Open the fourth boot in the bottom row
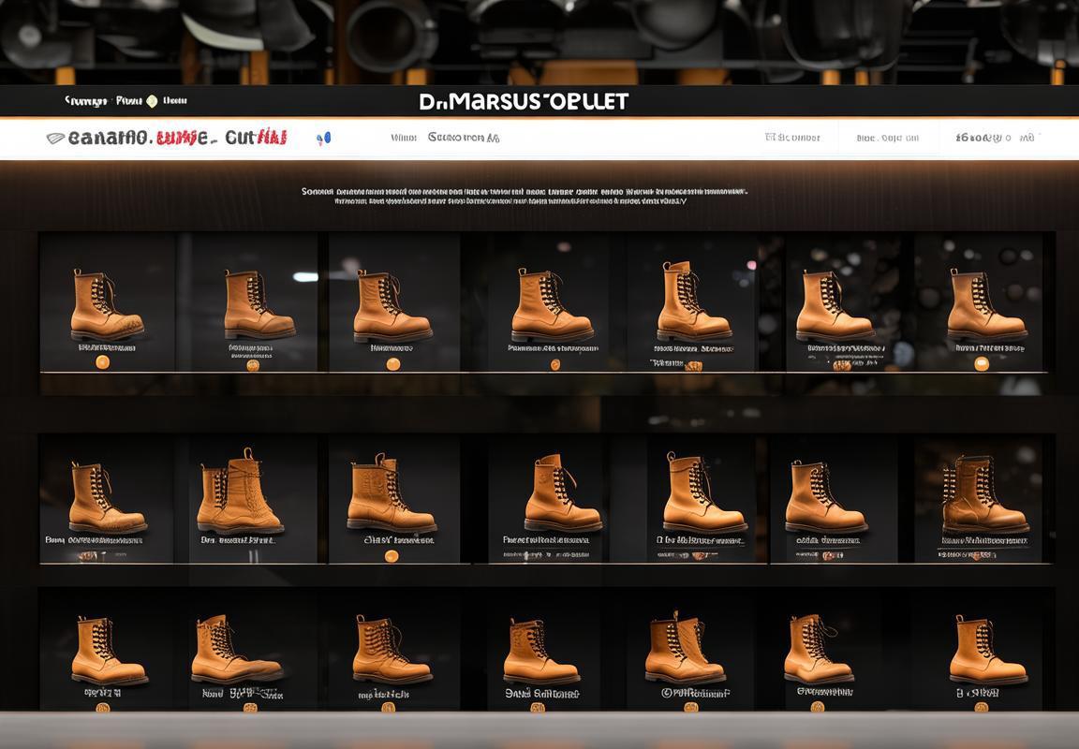Image resolution: width=1079 pixels, height=749 pixels. click(541, 651)
